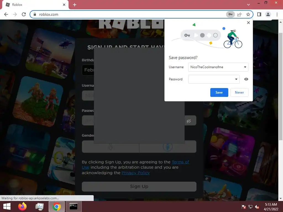Viewport: 283px width, 212px height.
Task: Click the Sign Up button
Action: pyautogui.click(x=139, y=186)
